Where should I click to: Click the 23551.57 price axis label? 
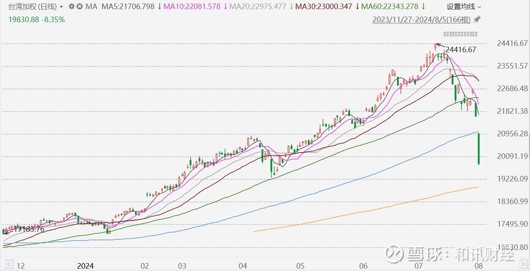pos(512,66)
